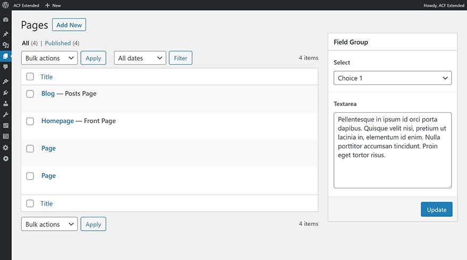
Task: Open the Users sidebar icon
Action: (6, 104)
